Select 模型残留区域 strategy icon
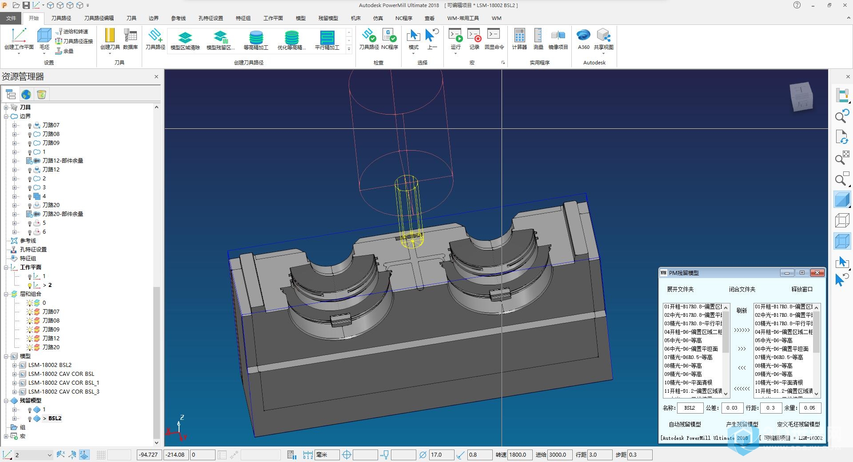853x462 pixels. click(221, 37)
